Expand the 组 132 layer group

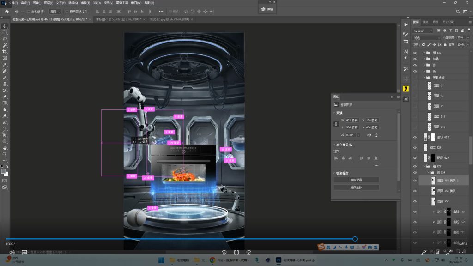tap(424, 53)
